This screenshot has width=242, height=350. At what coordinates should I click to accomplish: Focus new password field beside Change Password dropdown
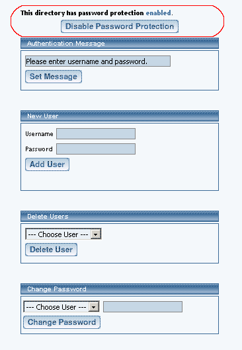pyautogui.click(x=143, y=306)
